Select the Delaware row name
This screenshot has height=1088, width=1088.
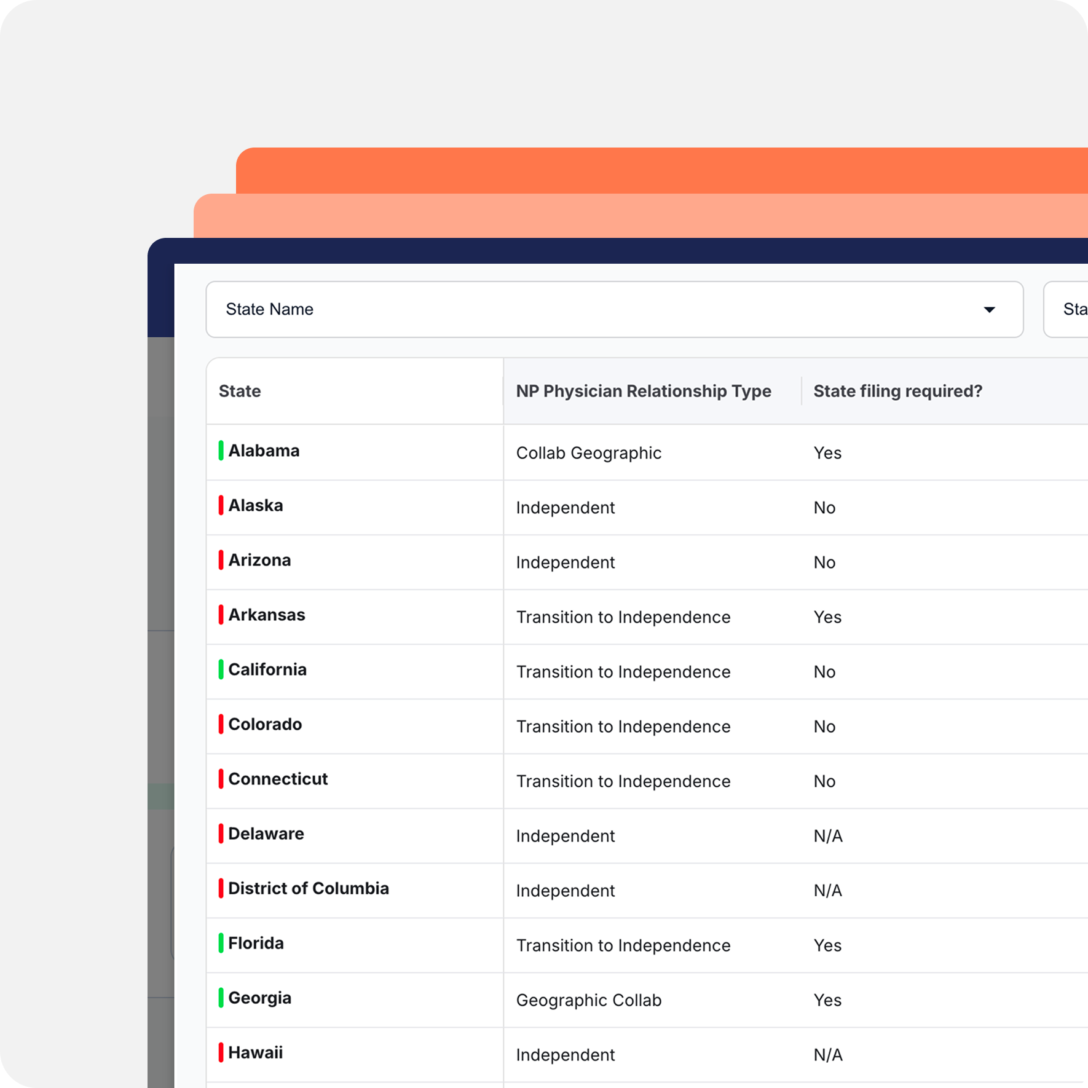266,834
